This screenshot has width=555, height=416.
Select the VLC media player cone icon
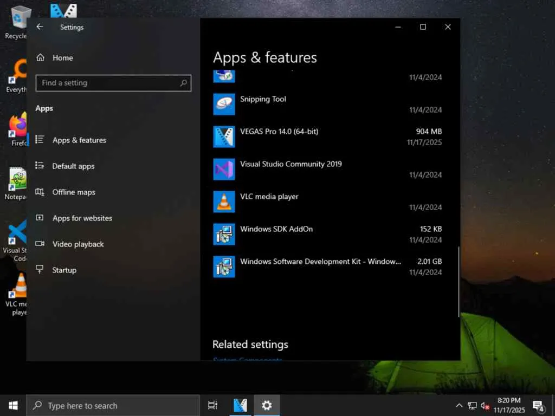click(224, 202)
